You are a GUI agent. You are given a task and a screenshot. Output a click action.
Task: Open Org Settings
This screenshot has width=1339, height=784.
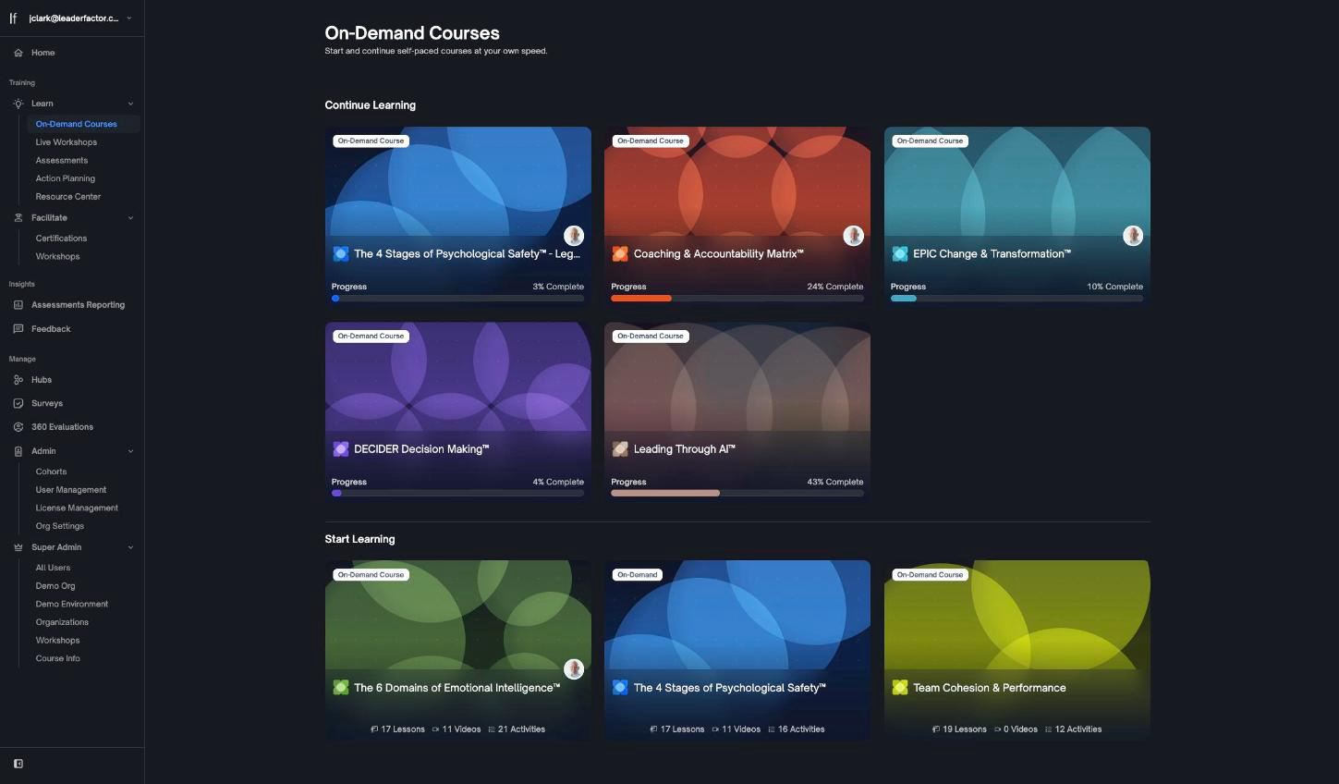pos(60,526)
